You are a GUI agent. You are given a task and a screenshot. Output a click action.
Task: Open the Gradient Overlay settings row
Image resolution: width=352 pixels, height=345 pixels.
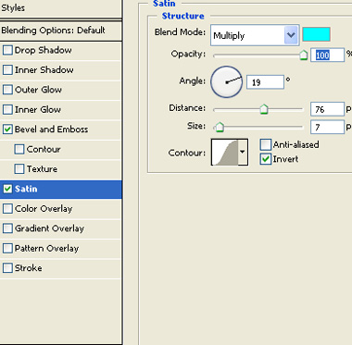point(60,228)
